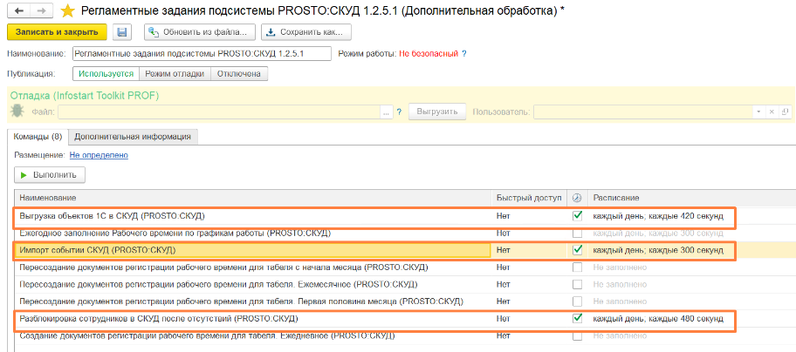
Task: Toggle the favorites star icon
Action: 67,10
